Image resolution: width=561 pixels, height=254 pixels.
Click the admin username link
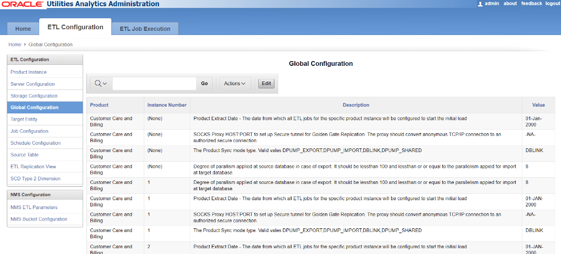[492, 4]
